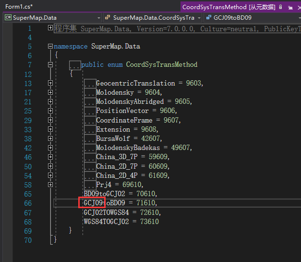The height and width of the screenshot is (262, 301).
Task: Collapse the CoordSysTransMethod enum block
Action: click(x=50, y=64)
